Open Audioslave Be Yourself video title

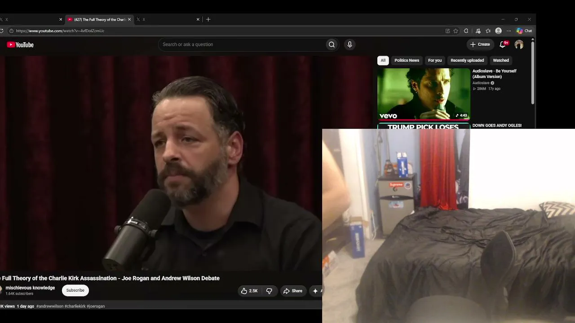point(494,74)
